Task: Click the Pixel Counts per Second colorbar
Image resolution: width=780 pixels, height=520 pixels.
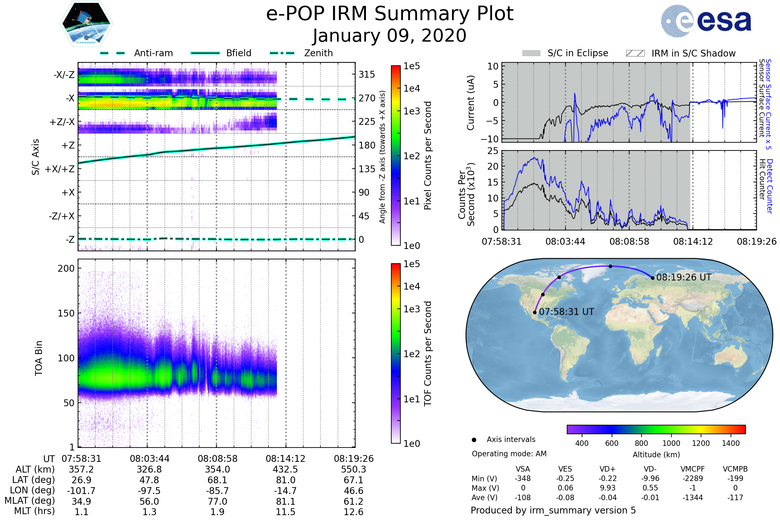Action: (x=396, y=155)
